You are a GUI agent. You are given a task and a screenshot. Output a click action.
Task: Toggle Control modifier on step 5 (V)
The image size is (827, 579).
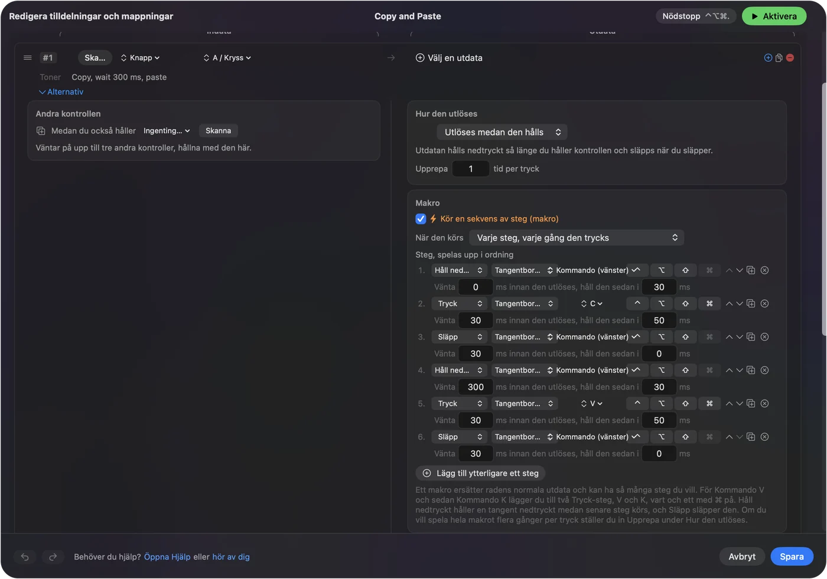637,404
